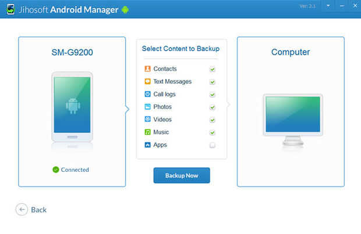The image size is (361, 234).
Task: Click the Select Content to Backup heading
Action: tap(180, 49)
